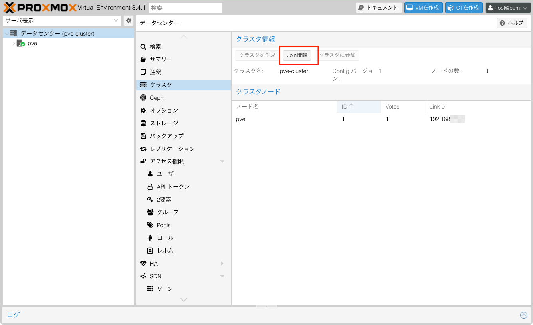Open the サーバ表示 view selector
The image size is (533, 325).
(x=61, y=20)
